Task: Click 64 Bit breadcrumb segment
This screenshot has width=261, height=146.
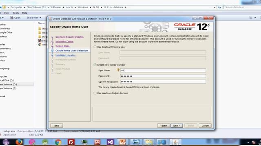Action: click(96, 7)
